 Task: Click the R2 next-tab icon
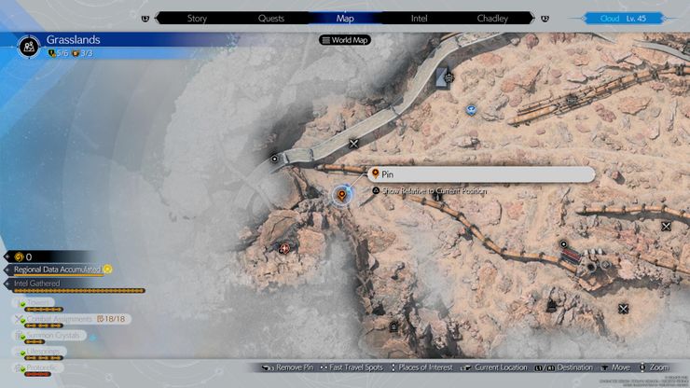[x=545, y=19]
